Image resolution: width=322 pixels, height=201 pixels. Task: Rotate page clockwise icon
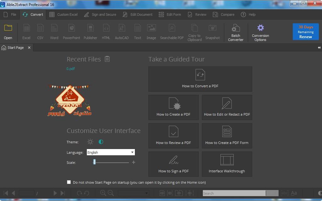click(x=79, y=193)
